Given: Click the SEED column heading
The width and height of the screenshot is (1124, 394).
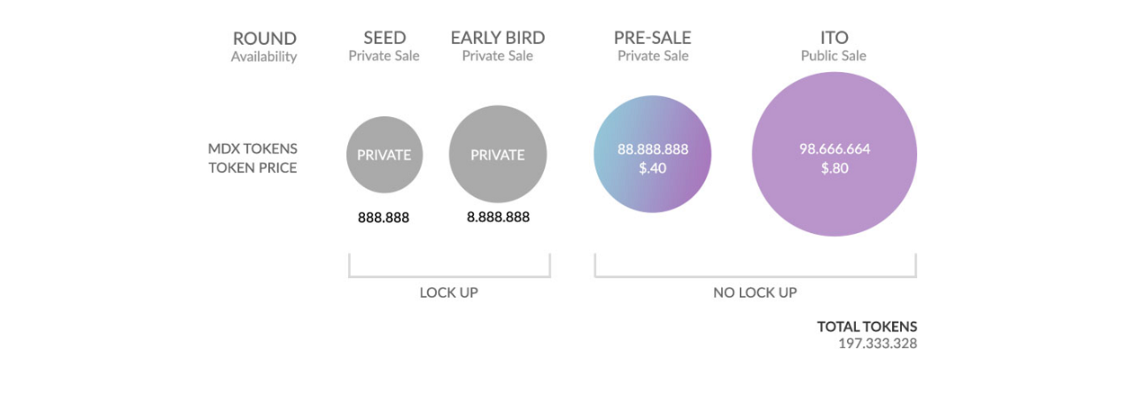Looking at the screenshot, I should point(384,38).
